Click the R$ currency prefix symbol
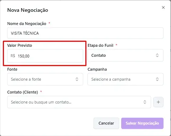Screen dimensions: 171x136 pos(13,56)
